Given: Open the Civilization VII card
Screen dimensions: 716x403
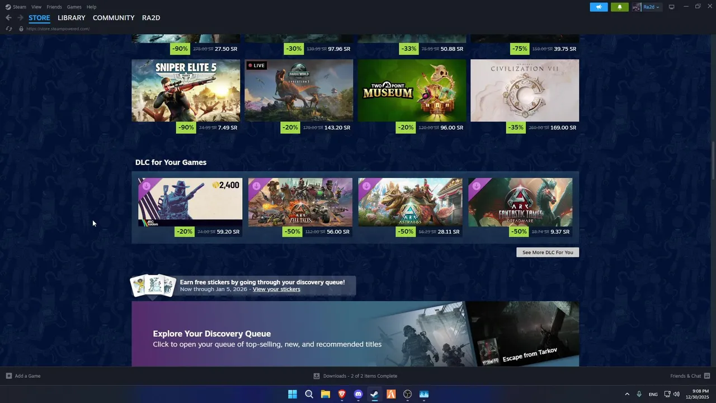Looking at the screenshot, I should pyautogui.click(x=525, y=90).
